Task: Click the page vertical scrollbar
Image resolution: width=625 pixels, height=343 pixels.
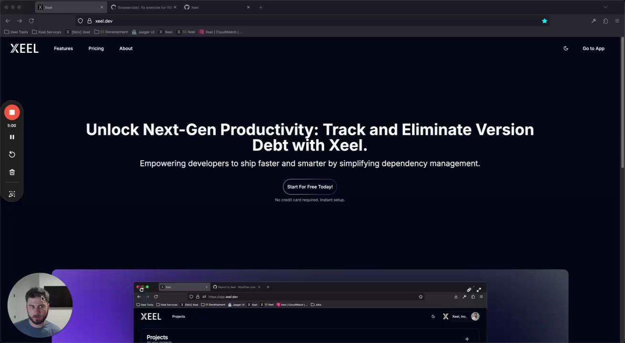Action: [623, 102]
